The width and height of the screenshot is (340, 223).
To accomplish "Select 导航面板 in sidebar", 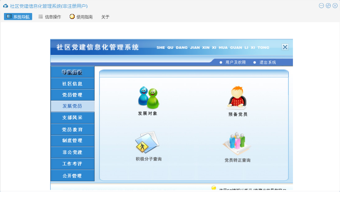I will 72,72.
